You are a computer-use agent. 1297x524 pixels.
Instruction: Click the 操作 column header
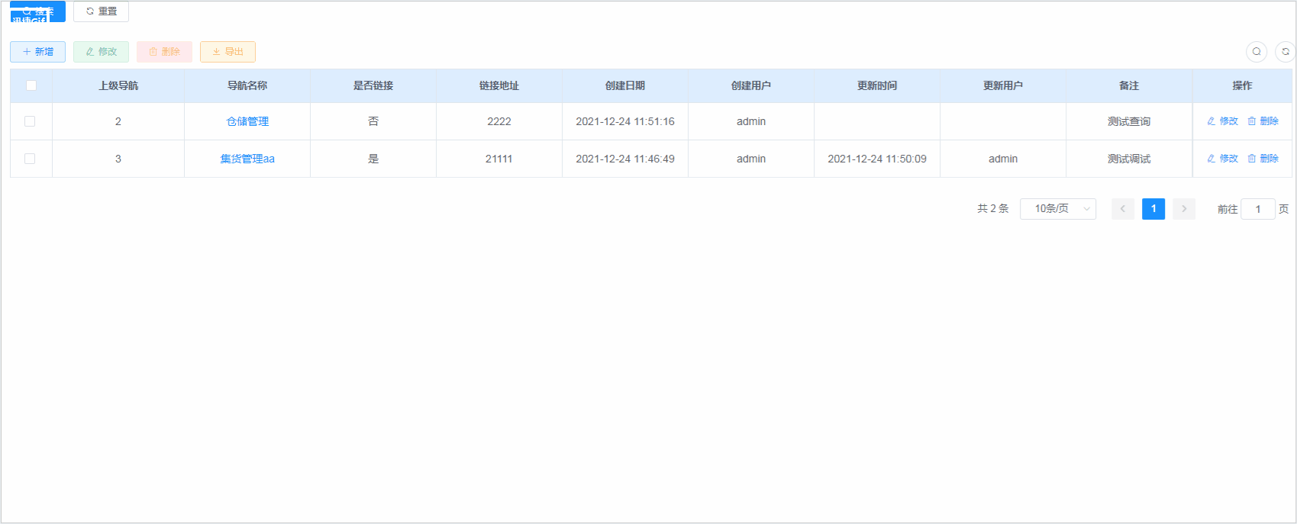pyautogui.click(x=1242, y=85)
